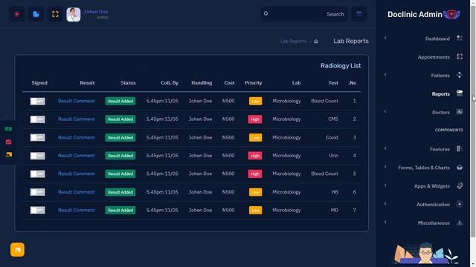Viewport: 476px width, 267px height.
Task: Toggle Signed switch for MD row
Action: [x=38, y=210]
